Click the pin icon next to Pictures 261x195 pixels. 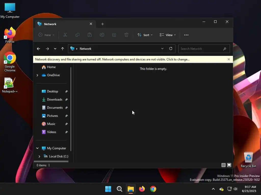(67, 116)
